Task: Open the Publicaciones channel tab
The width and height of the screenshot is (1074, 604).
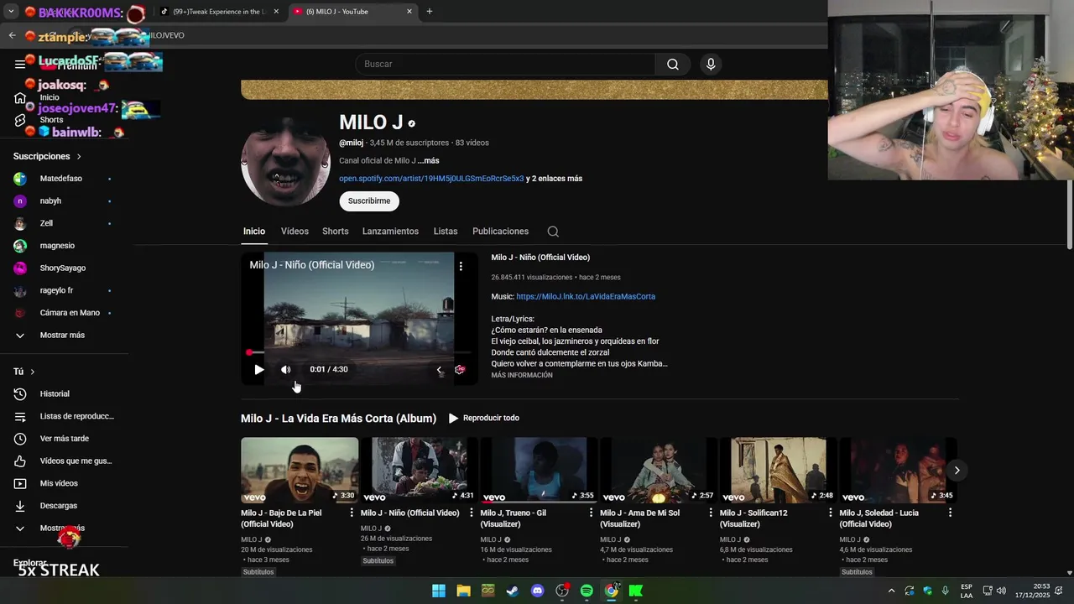Action: pyautogui.click(x=500, y=232)
